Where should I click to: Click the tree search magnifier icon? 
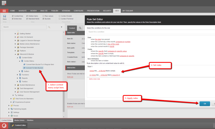pyautogui.click(x=49, y=27)
